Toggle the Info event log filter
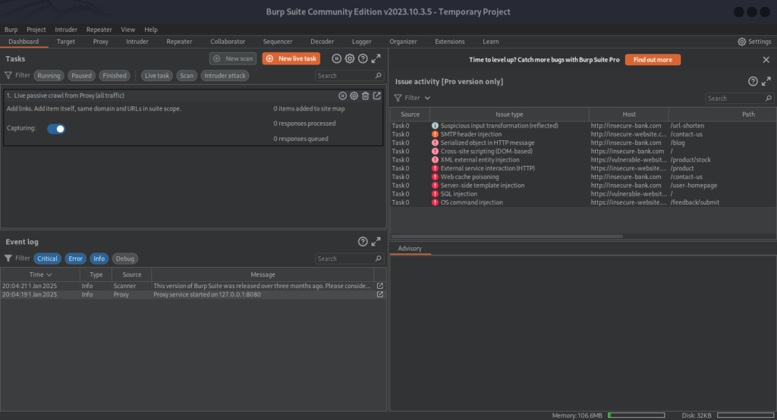777x420 pixels. [99, 259]
